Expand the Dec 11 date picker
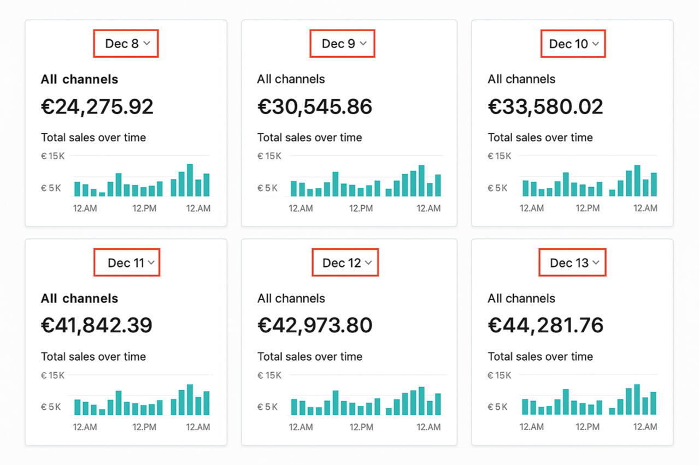This screenshot has height=465, width=699. 127,263
